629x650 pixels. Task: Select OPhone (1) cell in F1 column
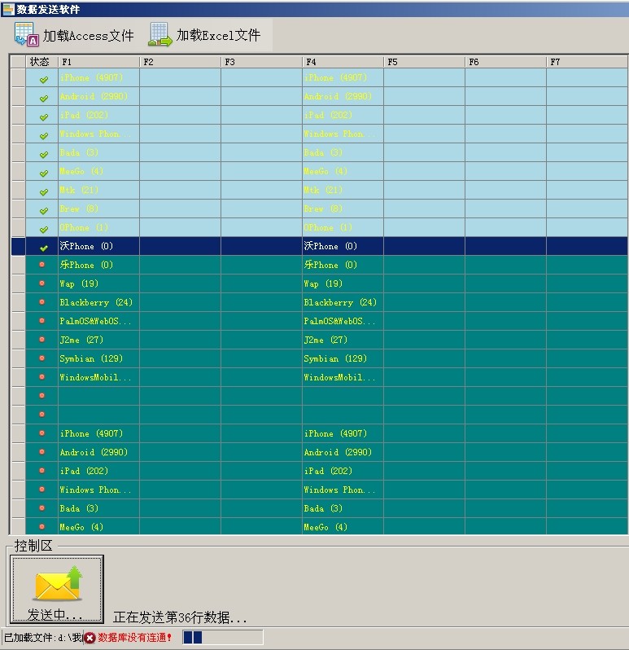tap(98, 227)
